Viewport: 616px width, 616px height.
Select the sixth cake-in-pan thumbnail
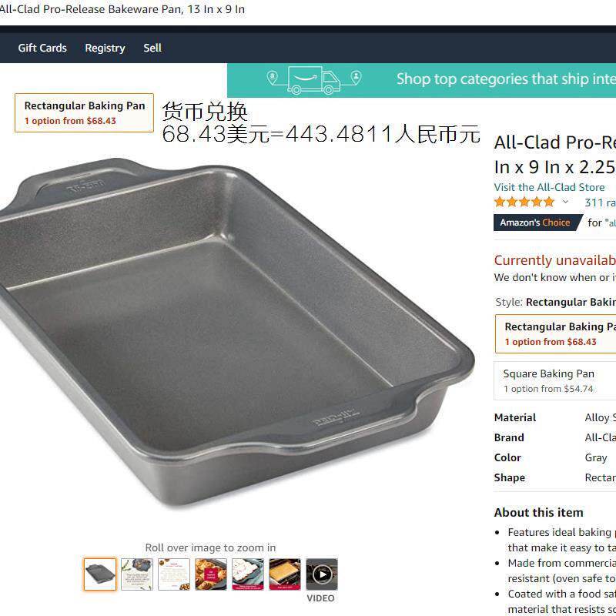pos(285,574)
